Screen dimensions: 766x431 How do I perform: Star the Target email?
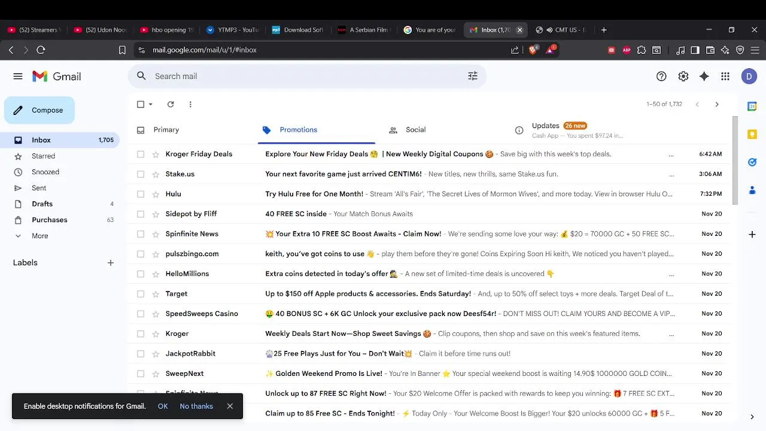point(155,294)
